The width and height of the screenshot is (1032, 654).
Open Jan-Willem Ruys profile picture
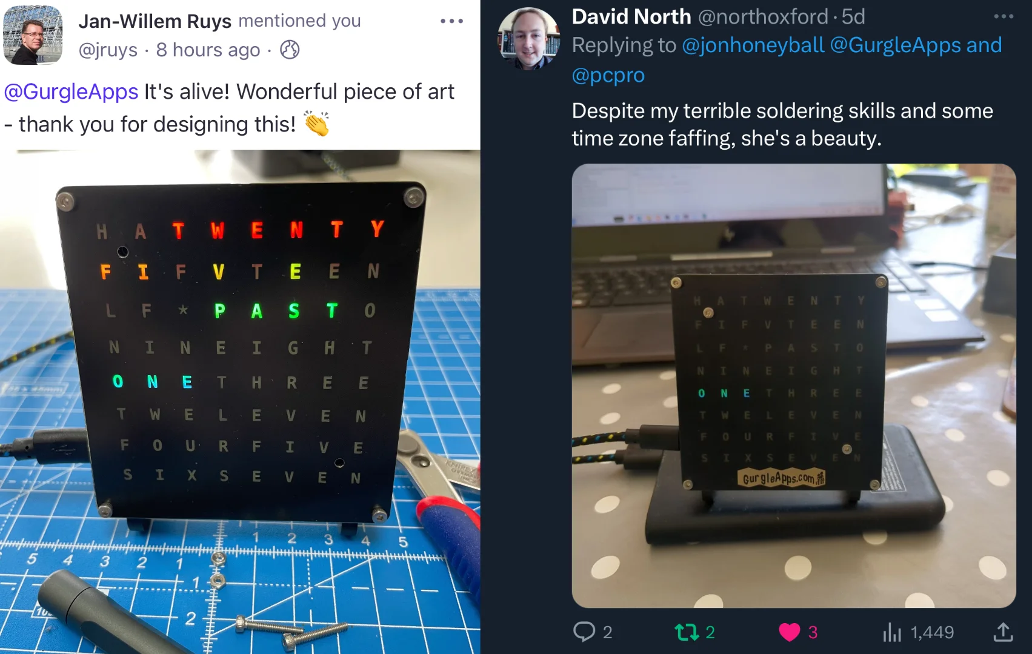(33, 35)
